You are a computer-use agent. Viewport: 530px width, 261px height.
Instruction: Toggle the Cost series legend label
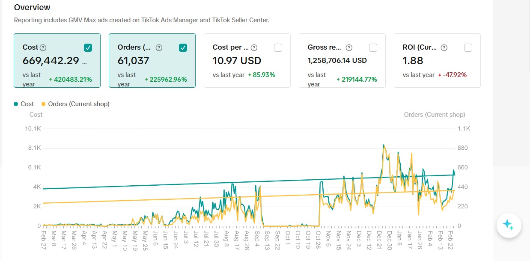pos(27,104)
